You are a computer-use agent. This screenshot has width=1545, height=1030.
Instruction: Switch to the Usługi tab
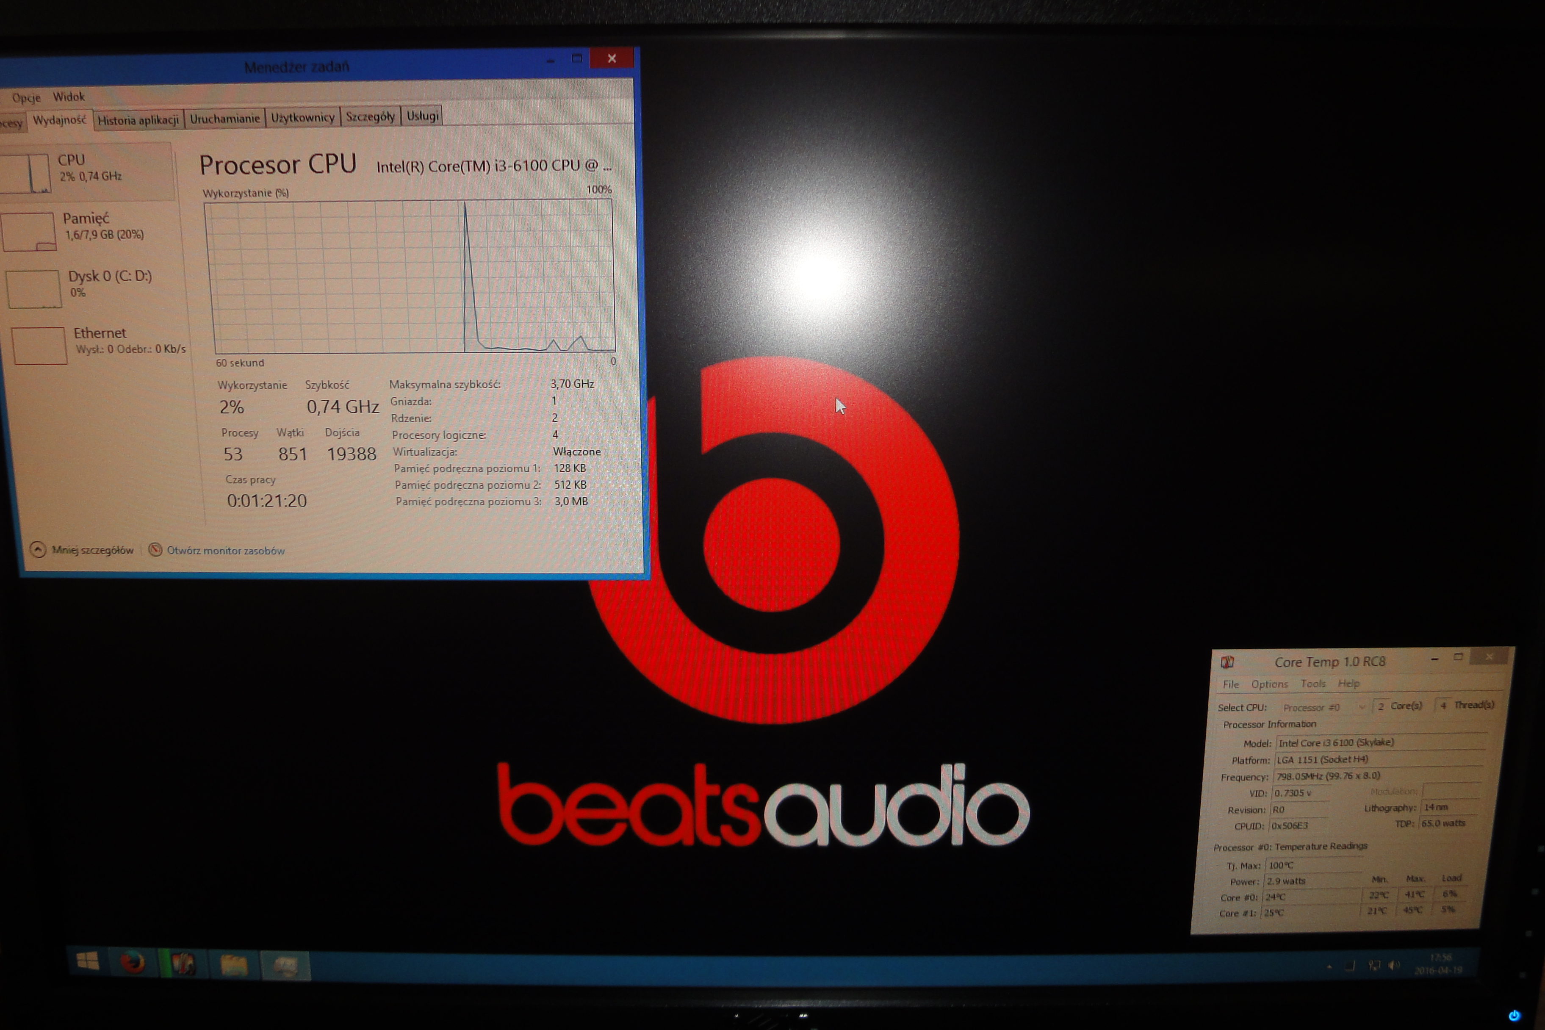pos(422,116)
